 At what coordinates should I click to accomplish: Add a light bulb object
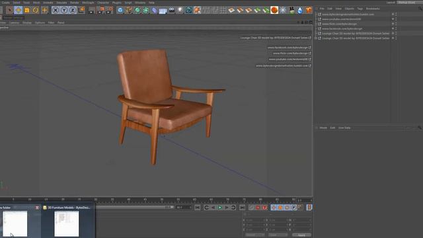pyautogui.click(x=180, y=11)
